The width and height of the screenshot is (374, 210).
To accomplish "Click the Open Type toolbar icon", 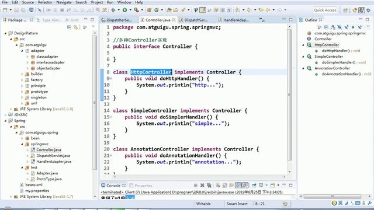I will 169,10.
